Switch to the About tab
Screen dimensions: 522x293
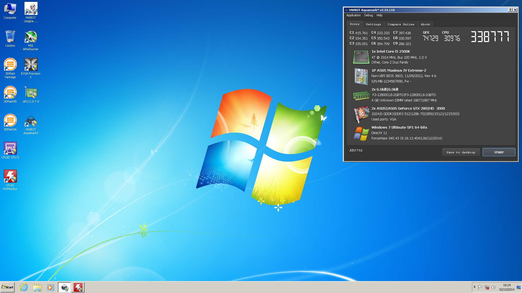(x=425, y=24)
